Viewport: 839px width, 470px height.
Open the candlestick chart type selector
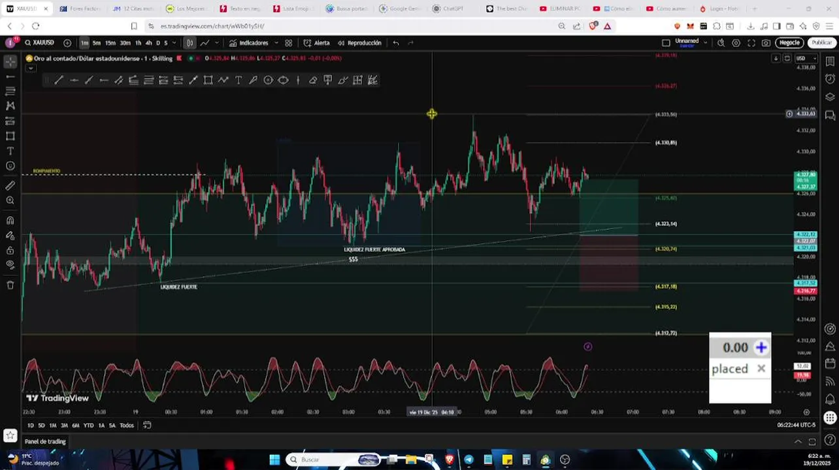[189, 43]
